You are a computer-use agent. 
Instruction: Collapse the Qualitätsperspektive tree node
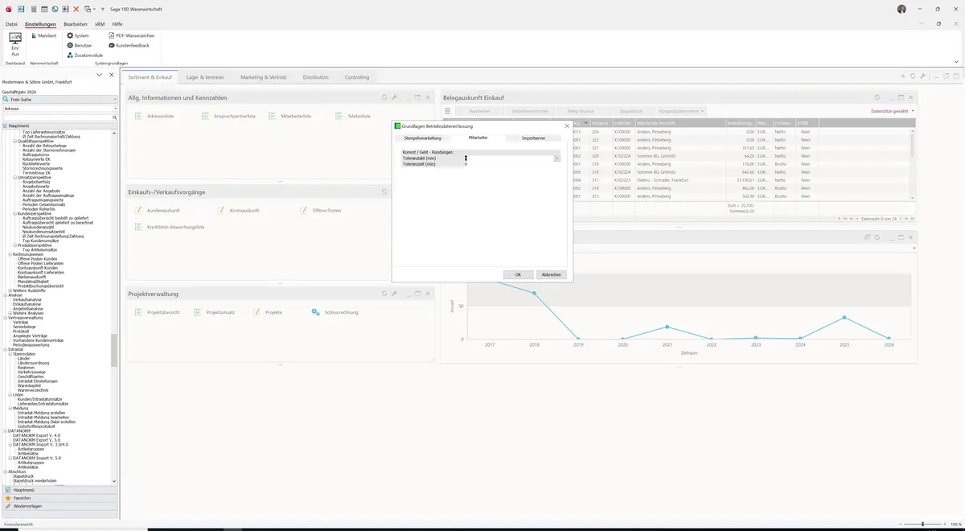(x=15, y=141)
